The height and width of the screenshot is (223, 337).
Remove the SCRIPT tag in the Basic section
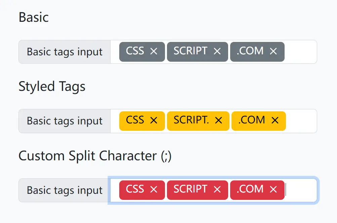pos(217,51)
